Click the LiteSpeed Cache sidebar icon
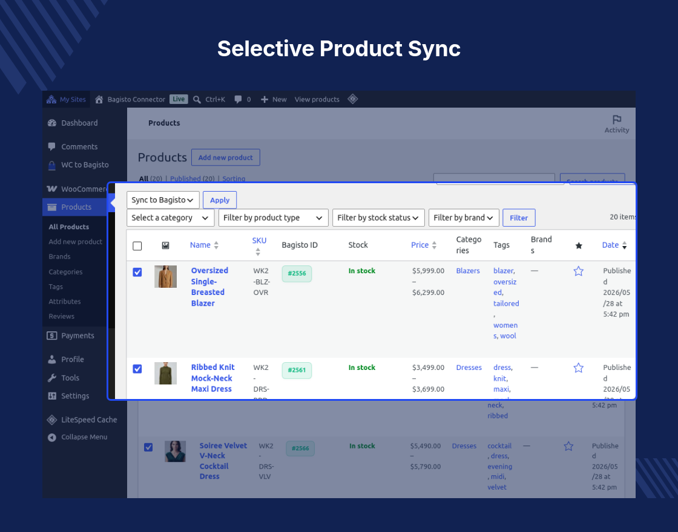The height and width of the screenshot is (532, 678). (52, 420)
